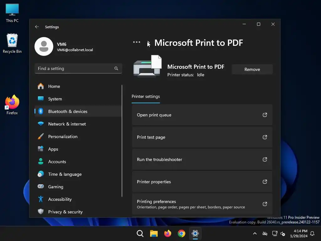The width and height of the screenshot is (321, 241).
Task: Open Time & language settings
Action: pos(78,174)
